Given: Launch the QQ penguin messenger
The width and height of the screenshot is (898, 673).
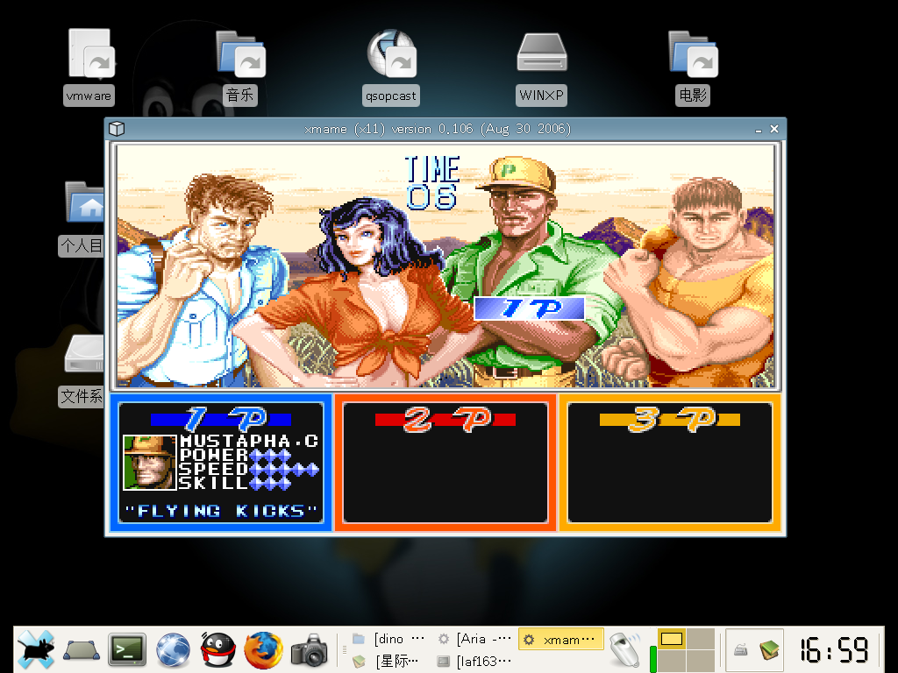Looking at the screenshot, I should [x=217, y=649].
